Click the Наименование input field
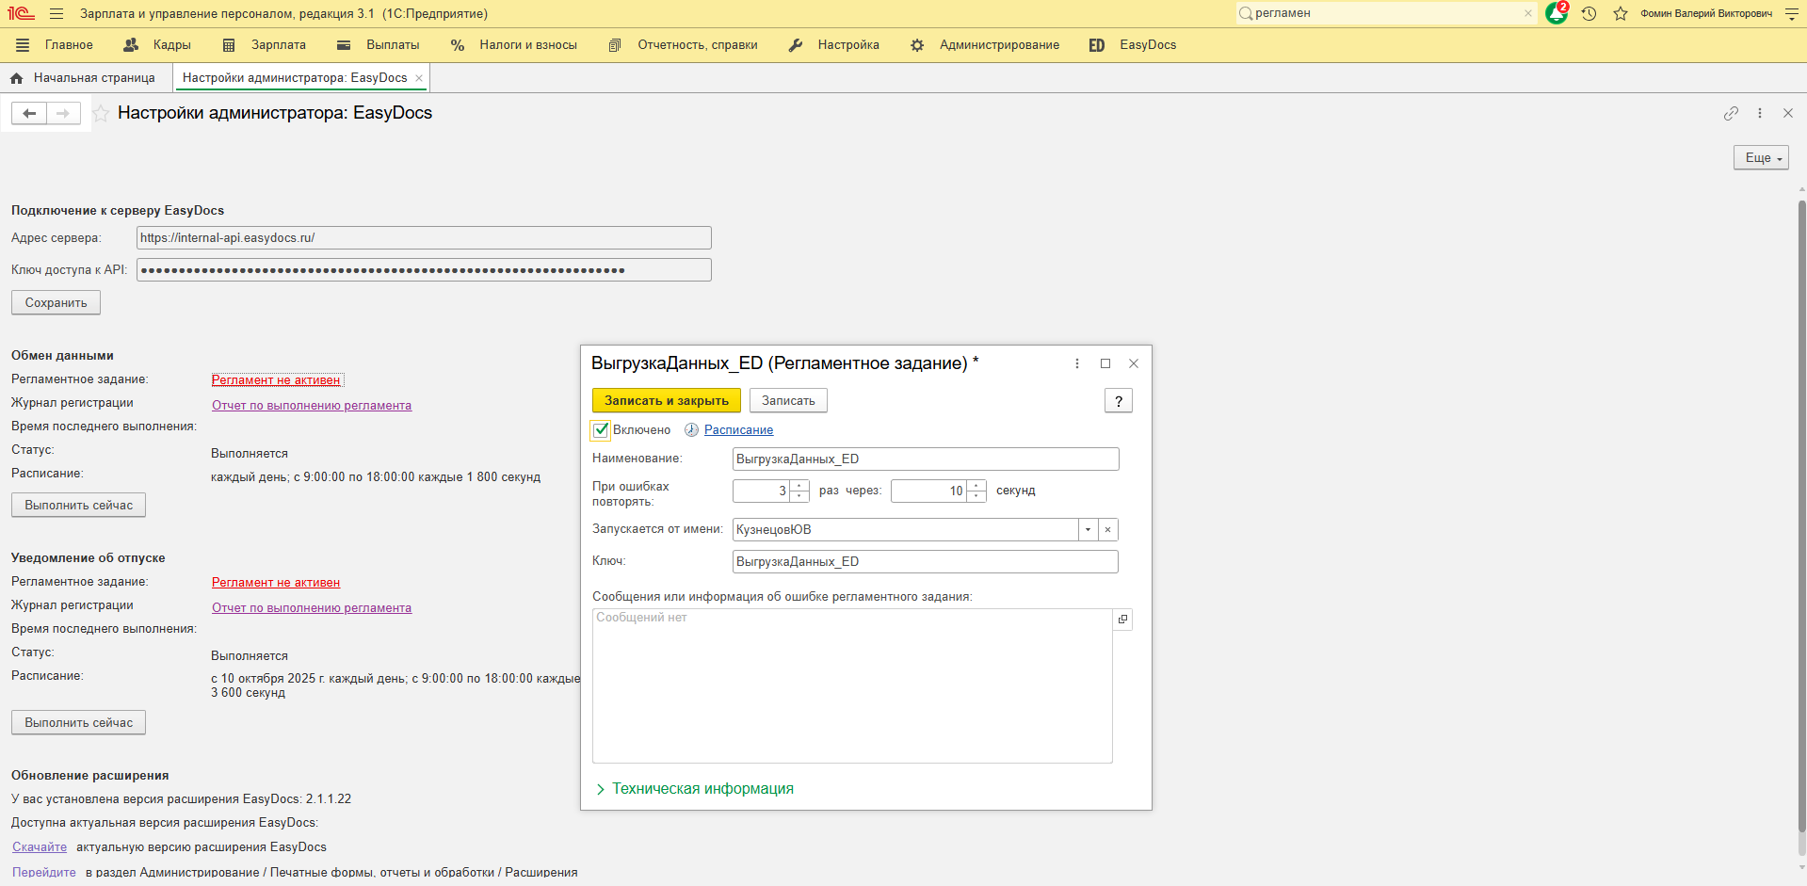This screenshot has height=886, width=1807. click(925, 459)
